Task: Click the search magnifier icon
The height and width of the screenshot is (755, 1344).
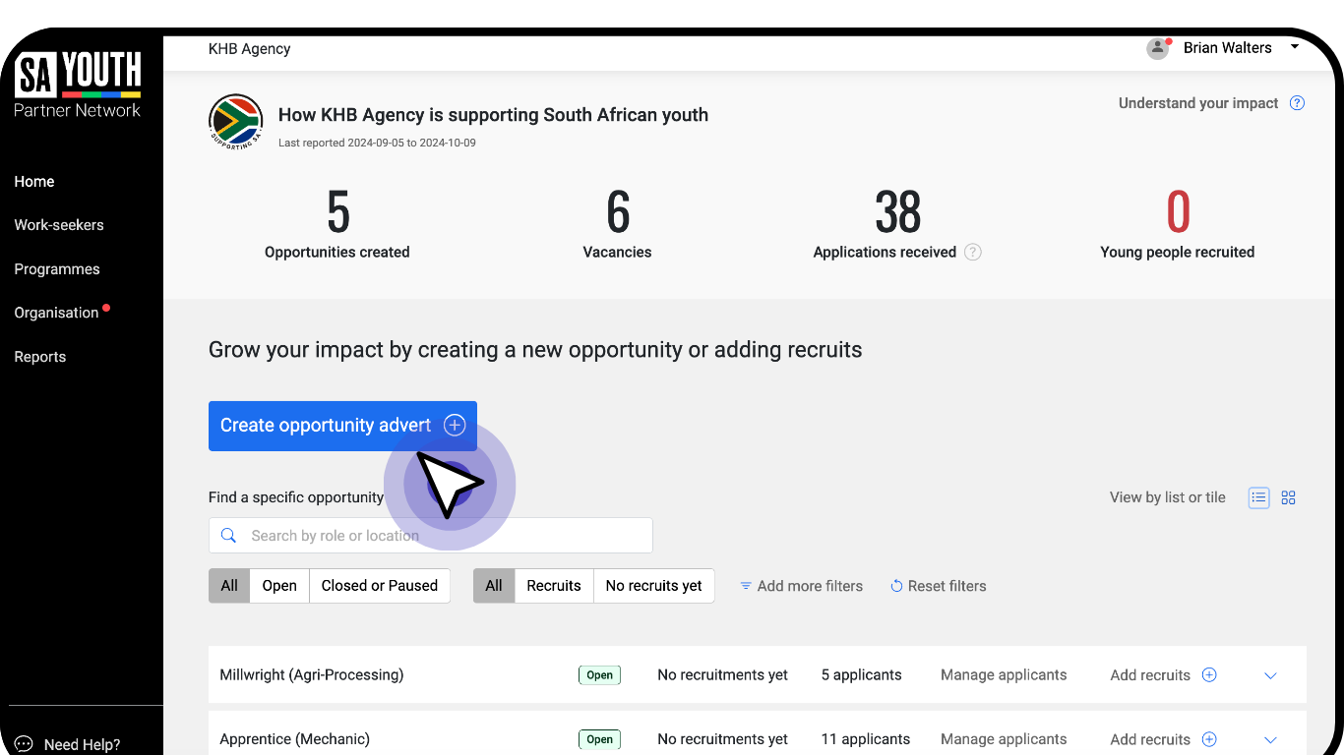Action: coord(228,536)
